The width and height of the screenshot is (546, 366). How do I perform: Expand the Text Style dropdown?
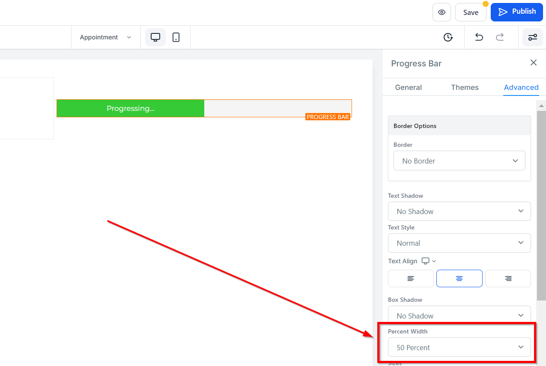459,243
